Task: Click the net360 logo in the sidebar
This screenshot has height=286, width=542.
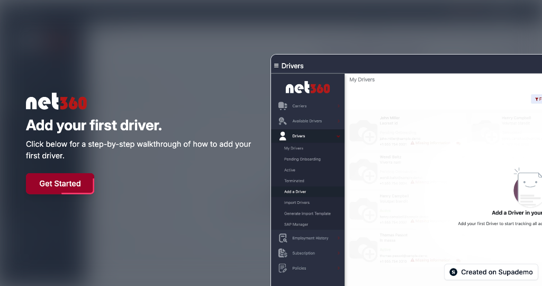Action: 308,88
